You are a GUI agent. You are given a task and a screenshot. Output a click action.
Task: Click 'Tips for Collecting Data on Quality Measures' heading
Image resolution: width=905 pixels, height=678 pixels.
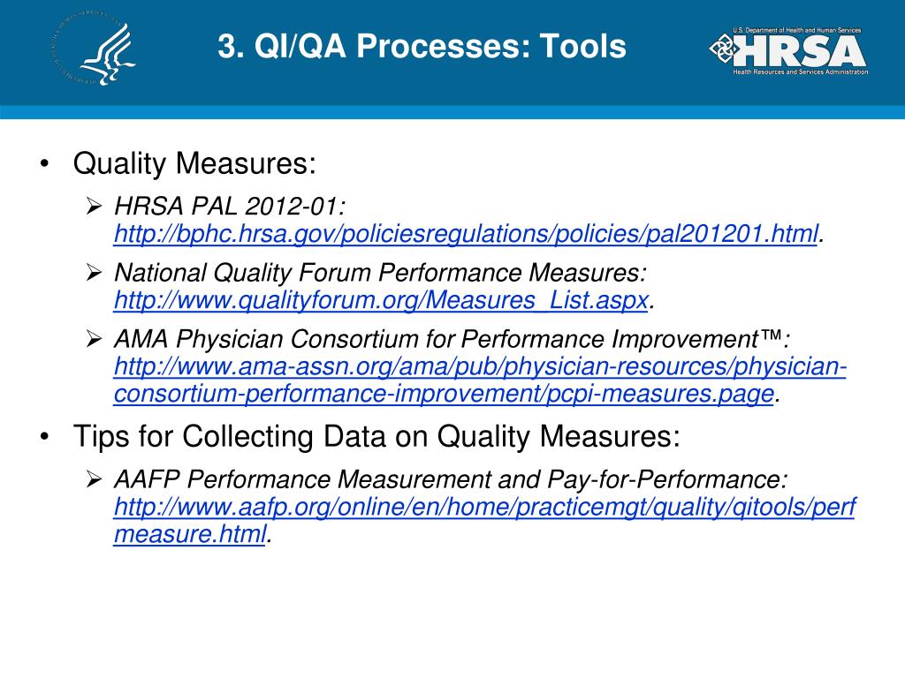pos(377,435)
